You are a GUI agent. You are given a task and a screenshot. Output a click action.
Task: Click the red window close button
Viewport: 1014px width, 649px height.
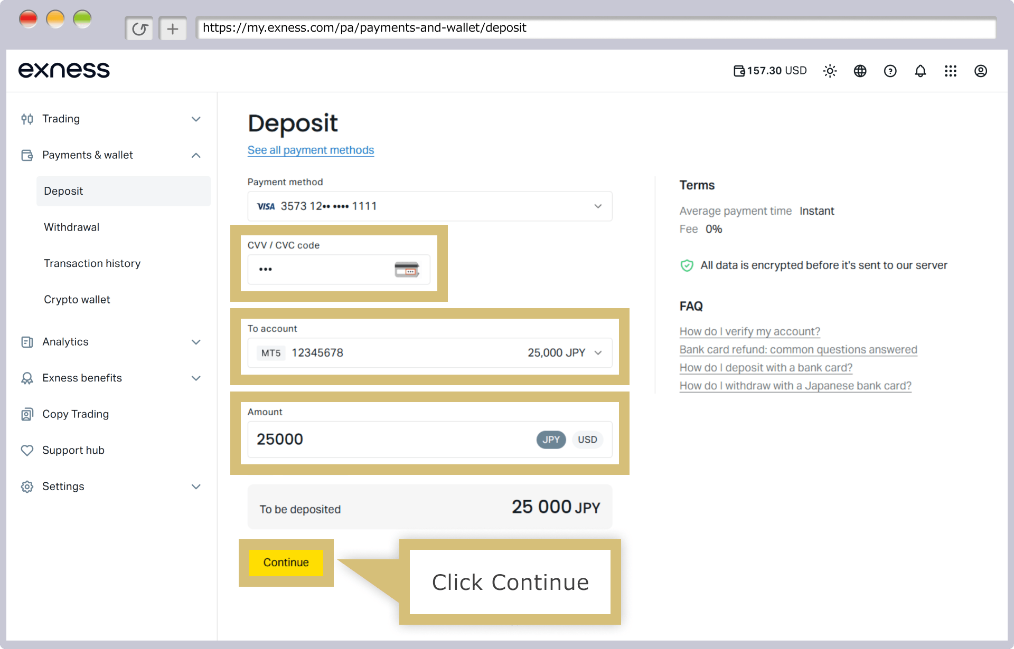[x=28, y=20]
